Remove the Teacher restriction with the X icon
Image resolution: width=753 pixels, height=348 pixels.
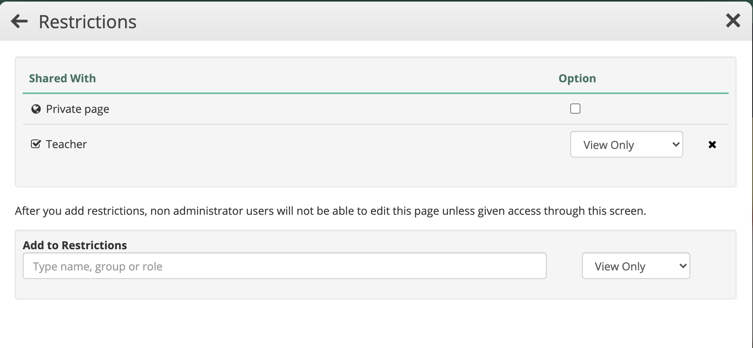(712, 145)
